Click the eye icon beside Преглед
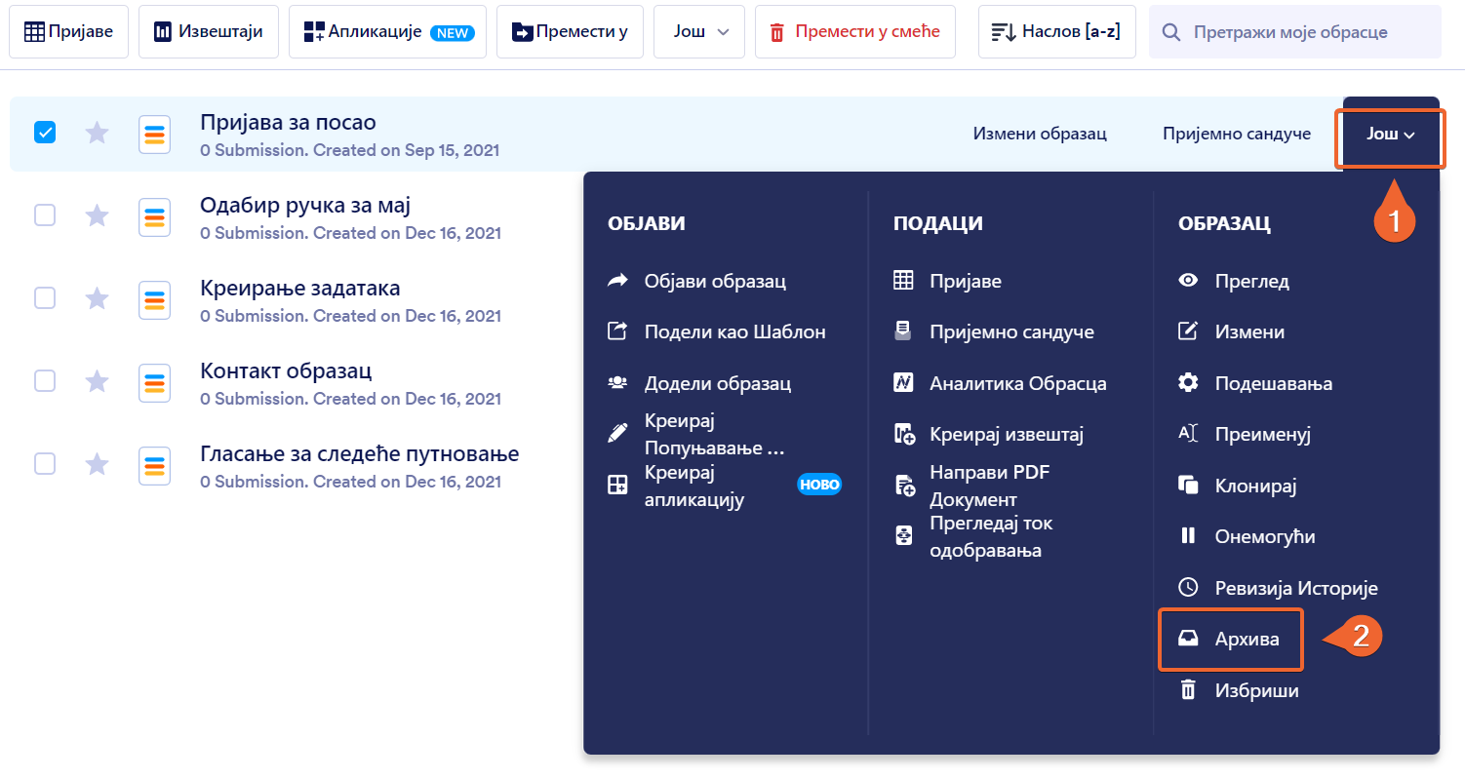Image resolution: width=1465 pixels, height=779 pixels. point(1188,281)
